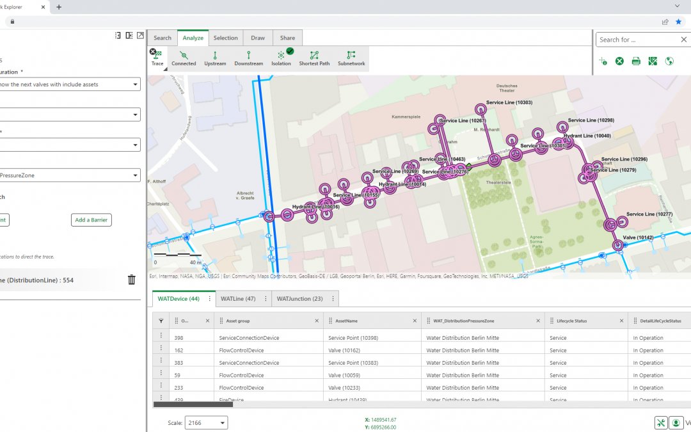Select the Shortest Path trace
The image size is (691, 432).
click(314, 58)
